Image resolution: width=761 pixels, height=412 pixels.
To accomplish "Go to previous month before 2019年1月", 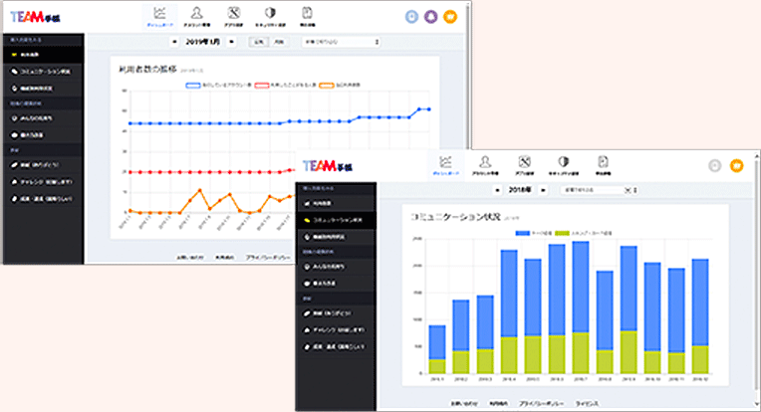I will click(x=174, y=42).
